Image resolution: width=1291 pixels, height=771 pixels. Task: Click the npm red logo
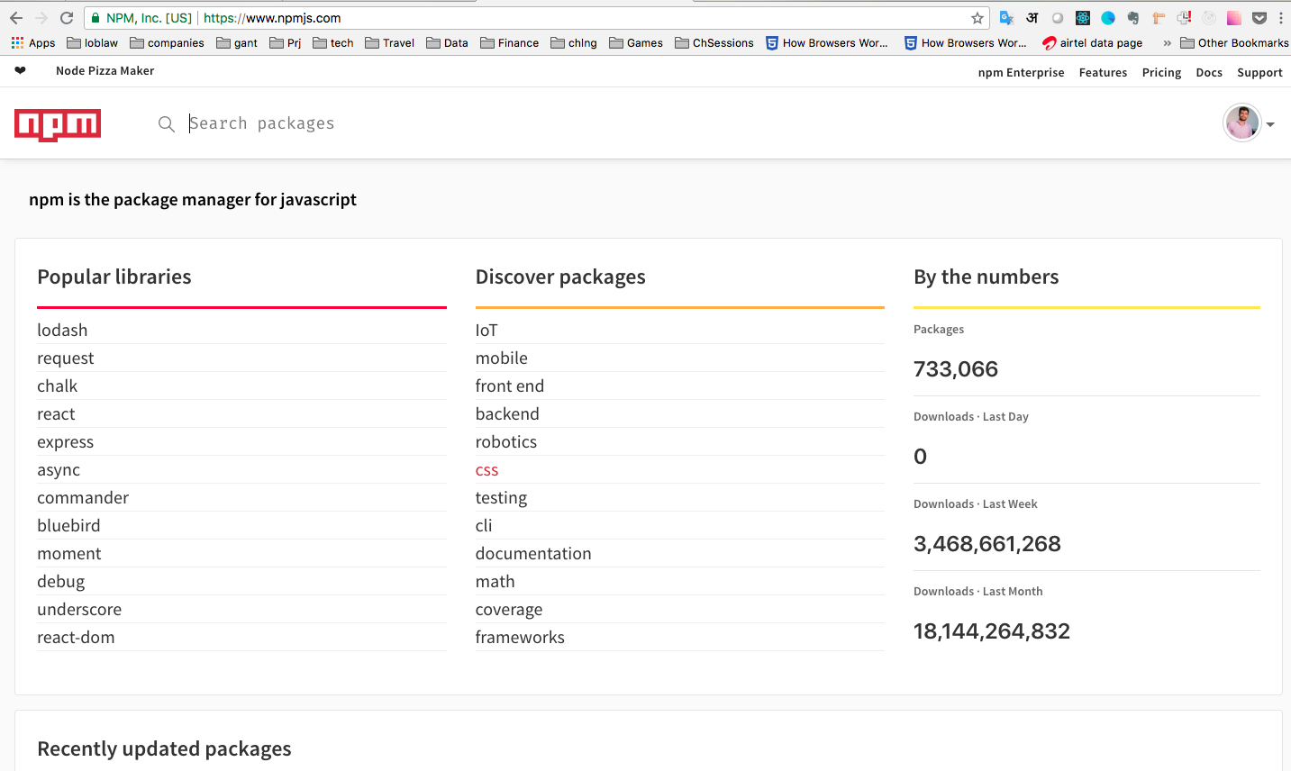point(58,125)
